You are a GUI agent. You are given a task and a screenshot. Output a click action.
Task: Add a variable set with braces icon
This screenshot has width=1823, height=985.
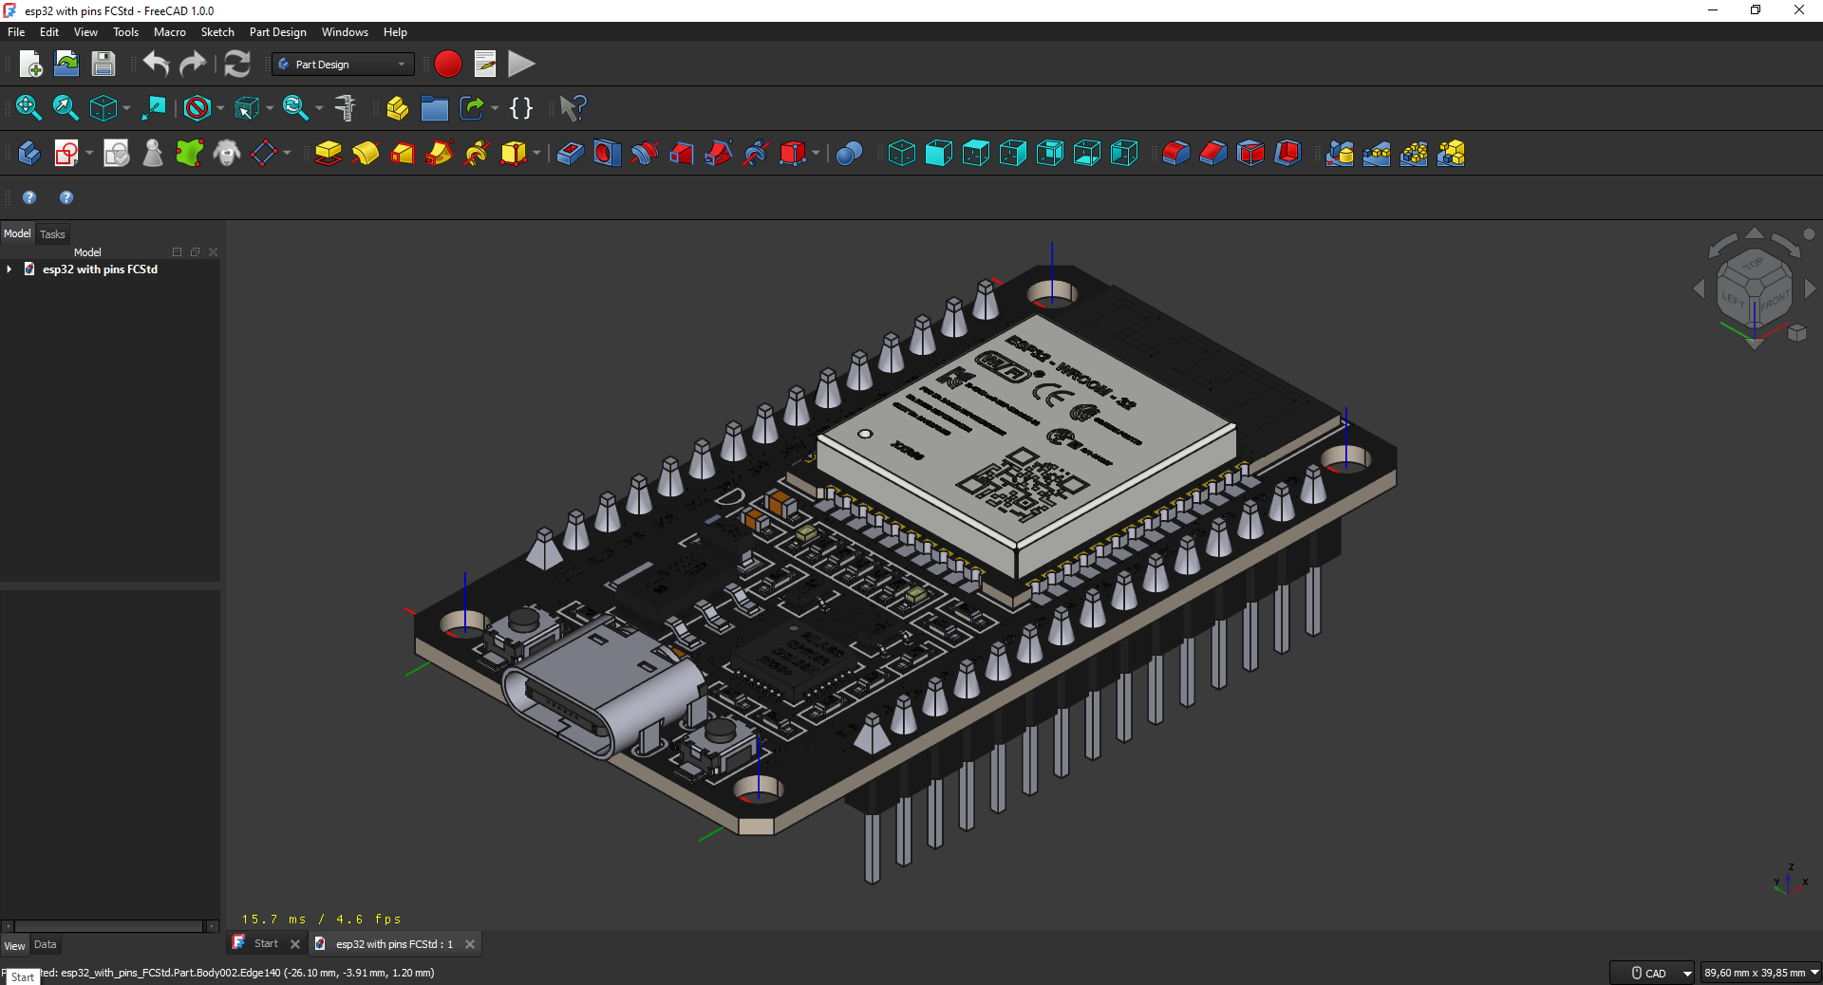tap(521, 108)
